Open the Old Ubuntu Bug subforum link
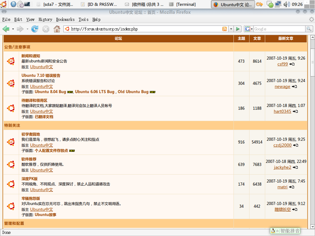Image resolution: width=315 pixels, height=236 pixels. coord(133,92)
